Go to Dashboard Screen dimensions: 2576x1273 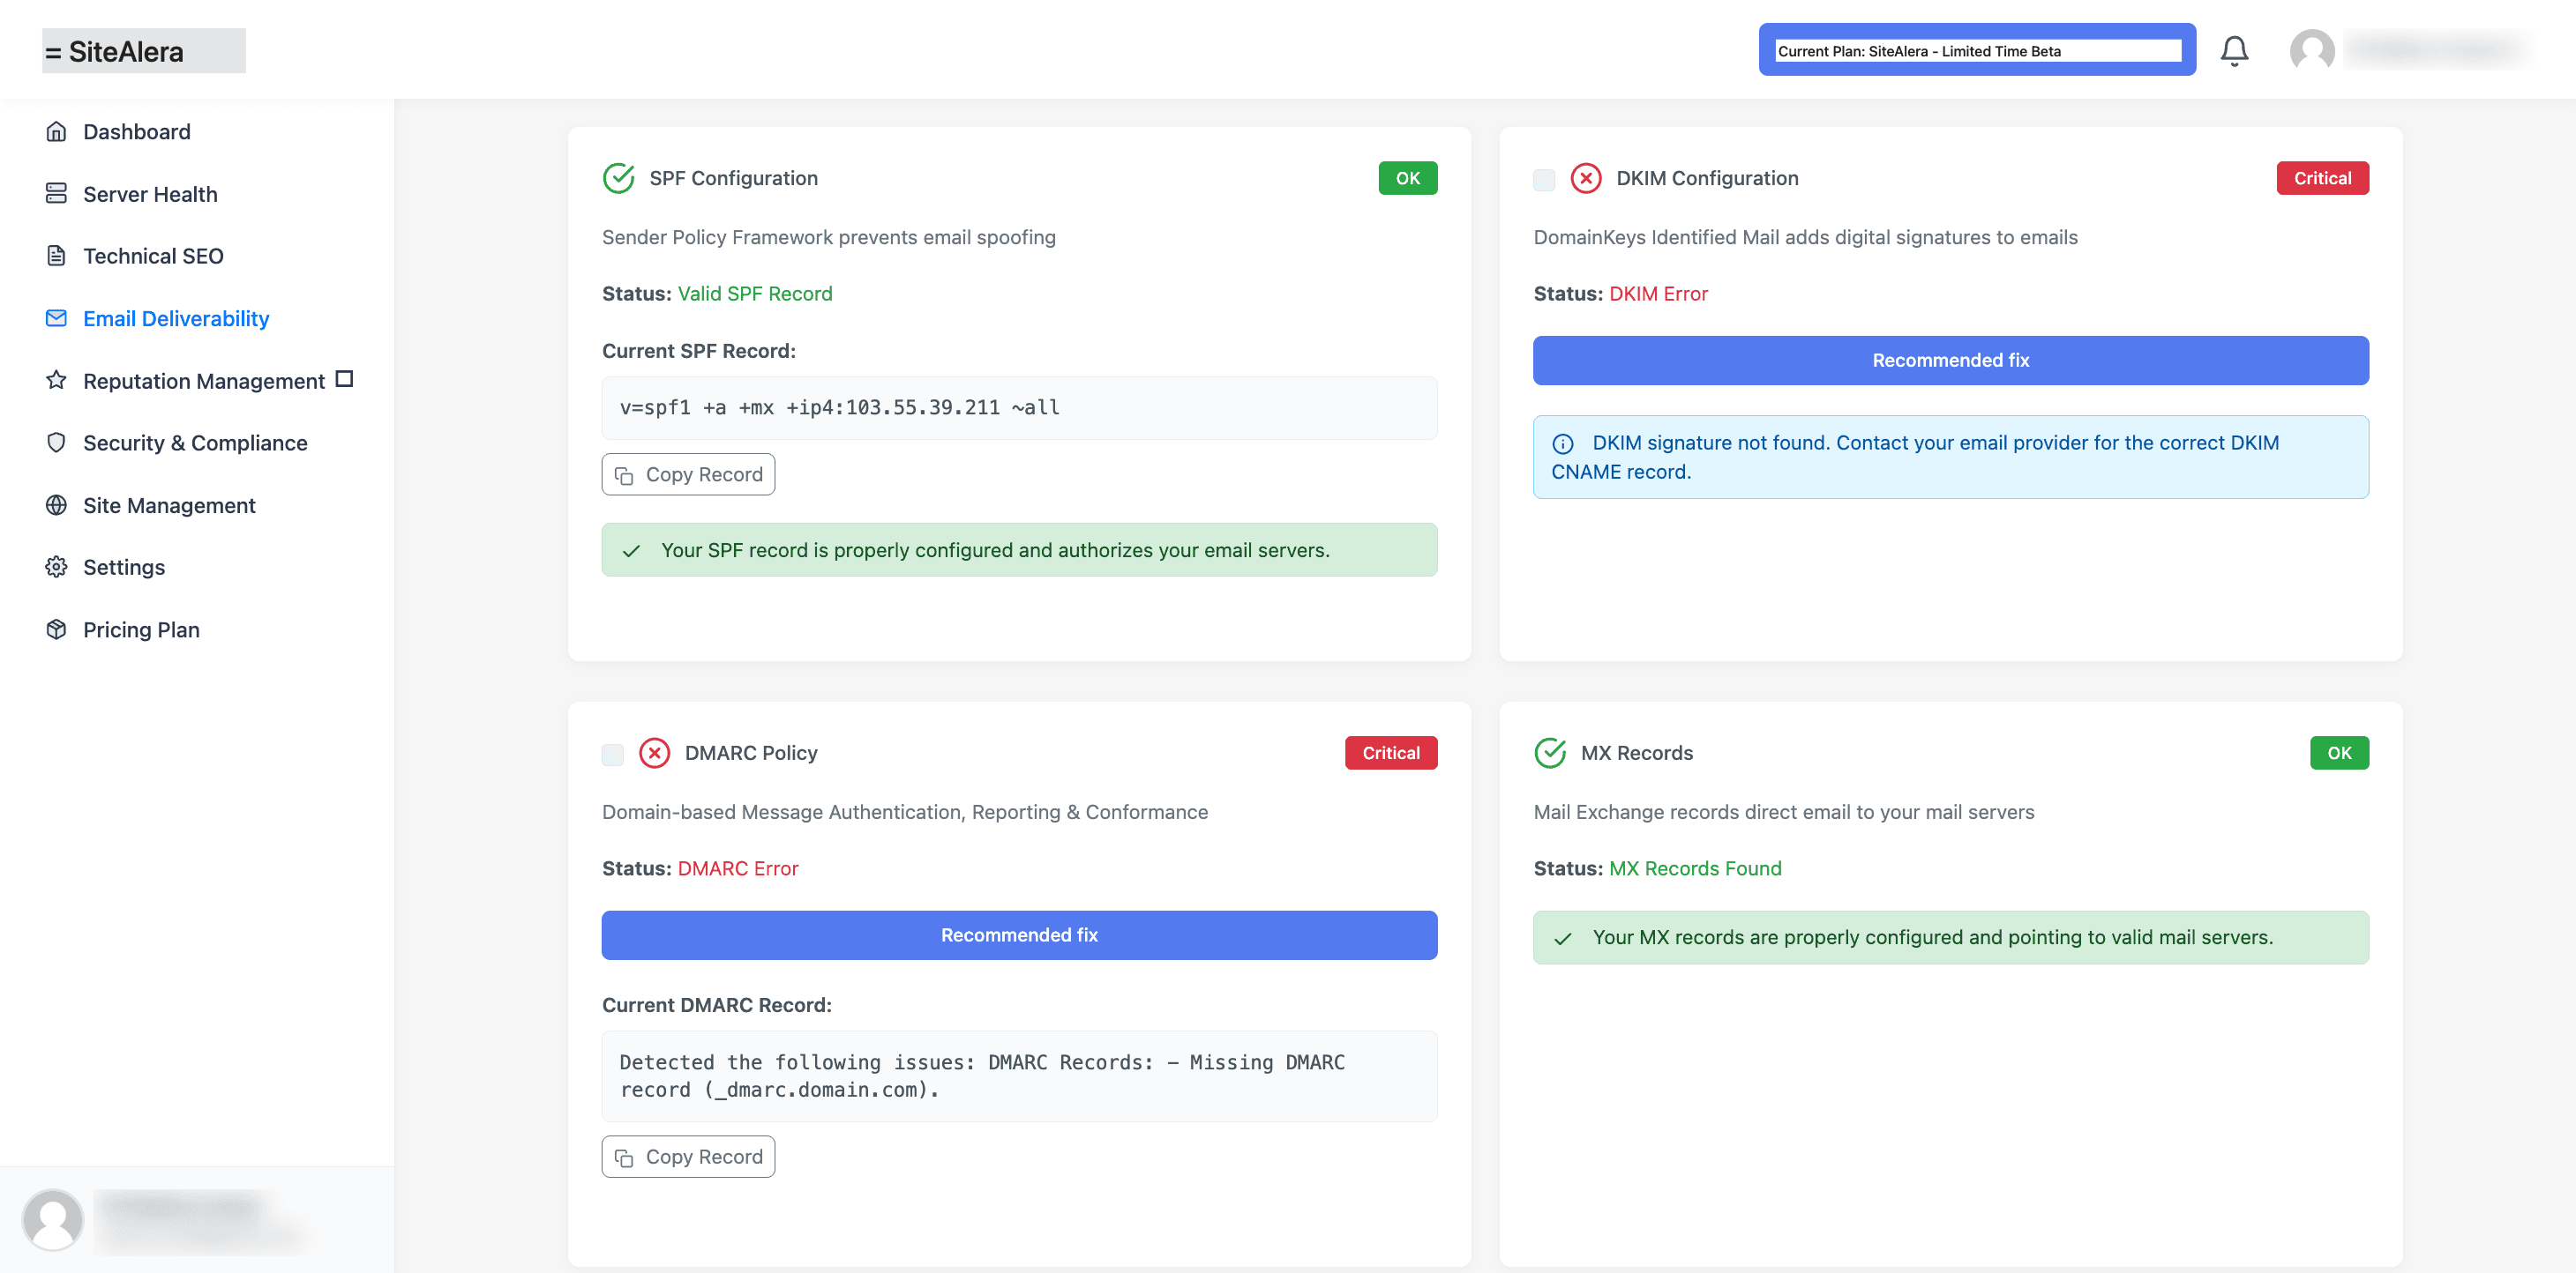tap(136, 132)
